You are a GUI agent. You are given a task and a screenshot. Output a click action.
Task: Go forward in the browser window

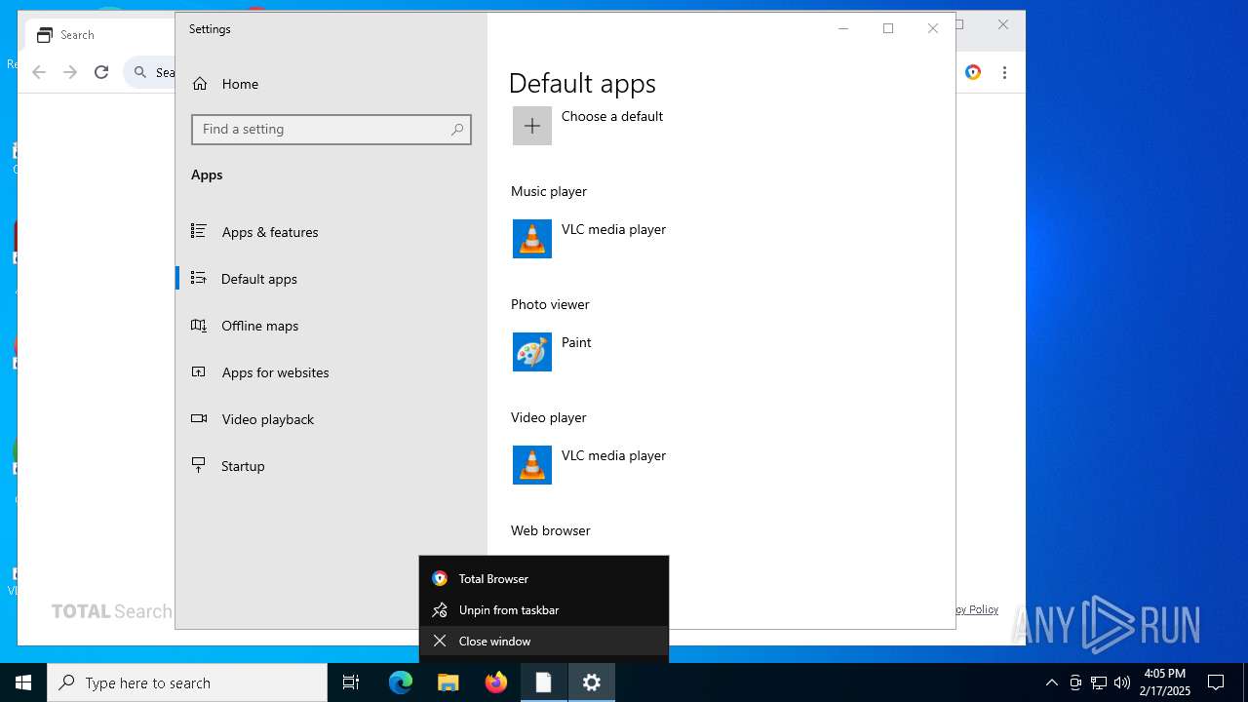(70, 72)
